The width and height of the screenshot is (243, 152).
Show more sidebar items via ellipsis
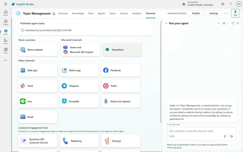click(5, 60)
